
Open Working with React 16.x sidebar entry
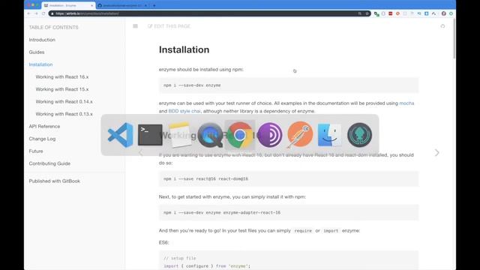(61, 76)
